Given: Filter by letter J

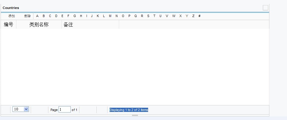Looking at the screenshot, I should (x=92, y=16).
